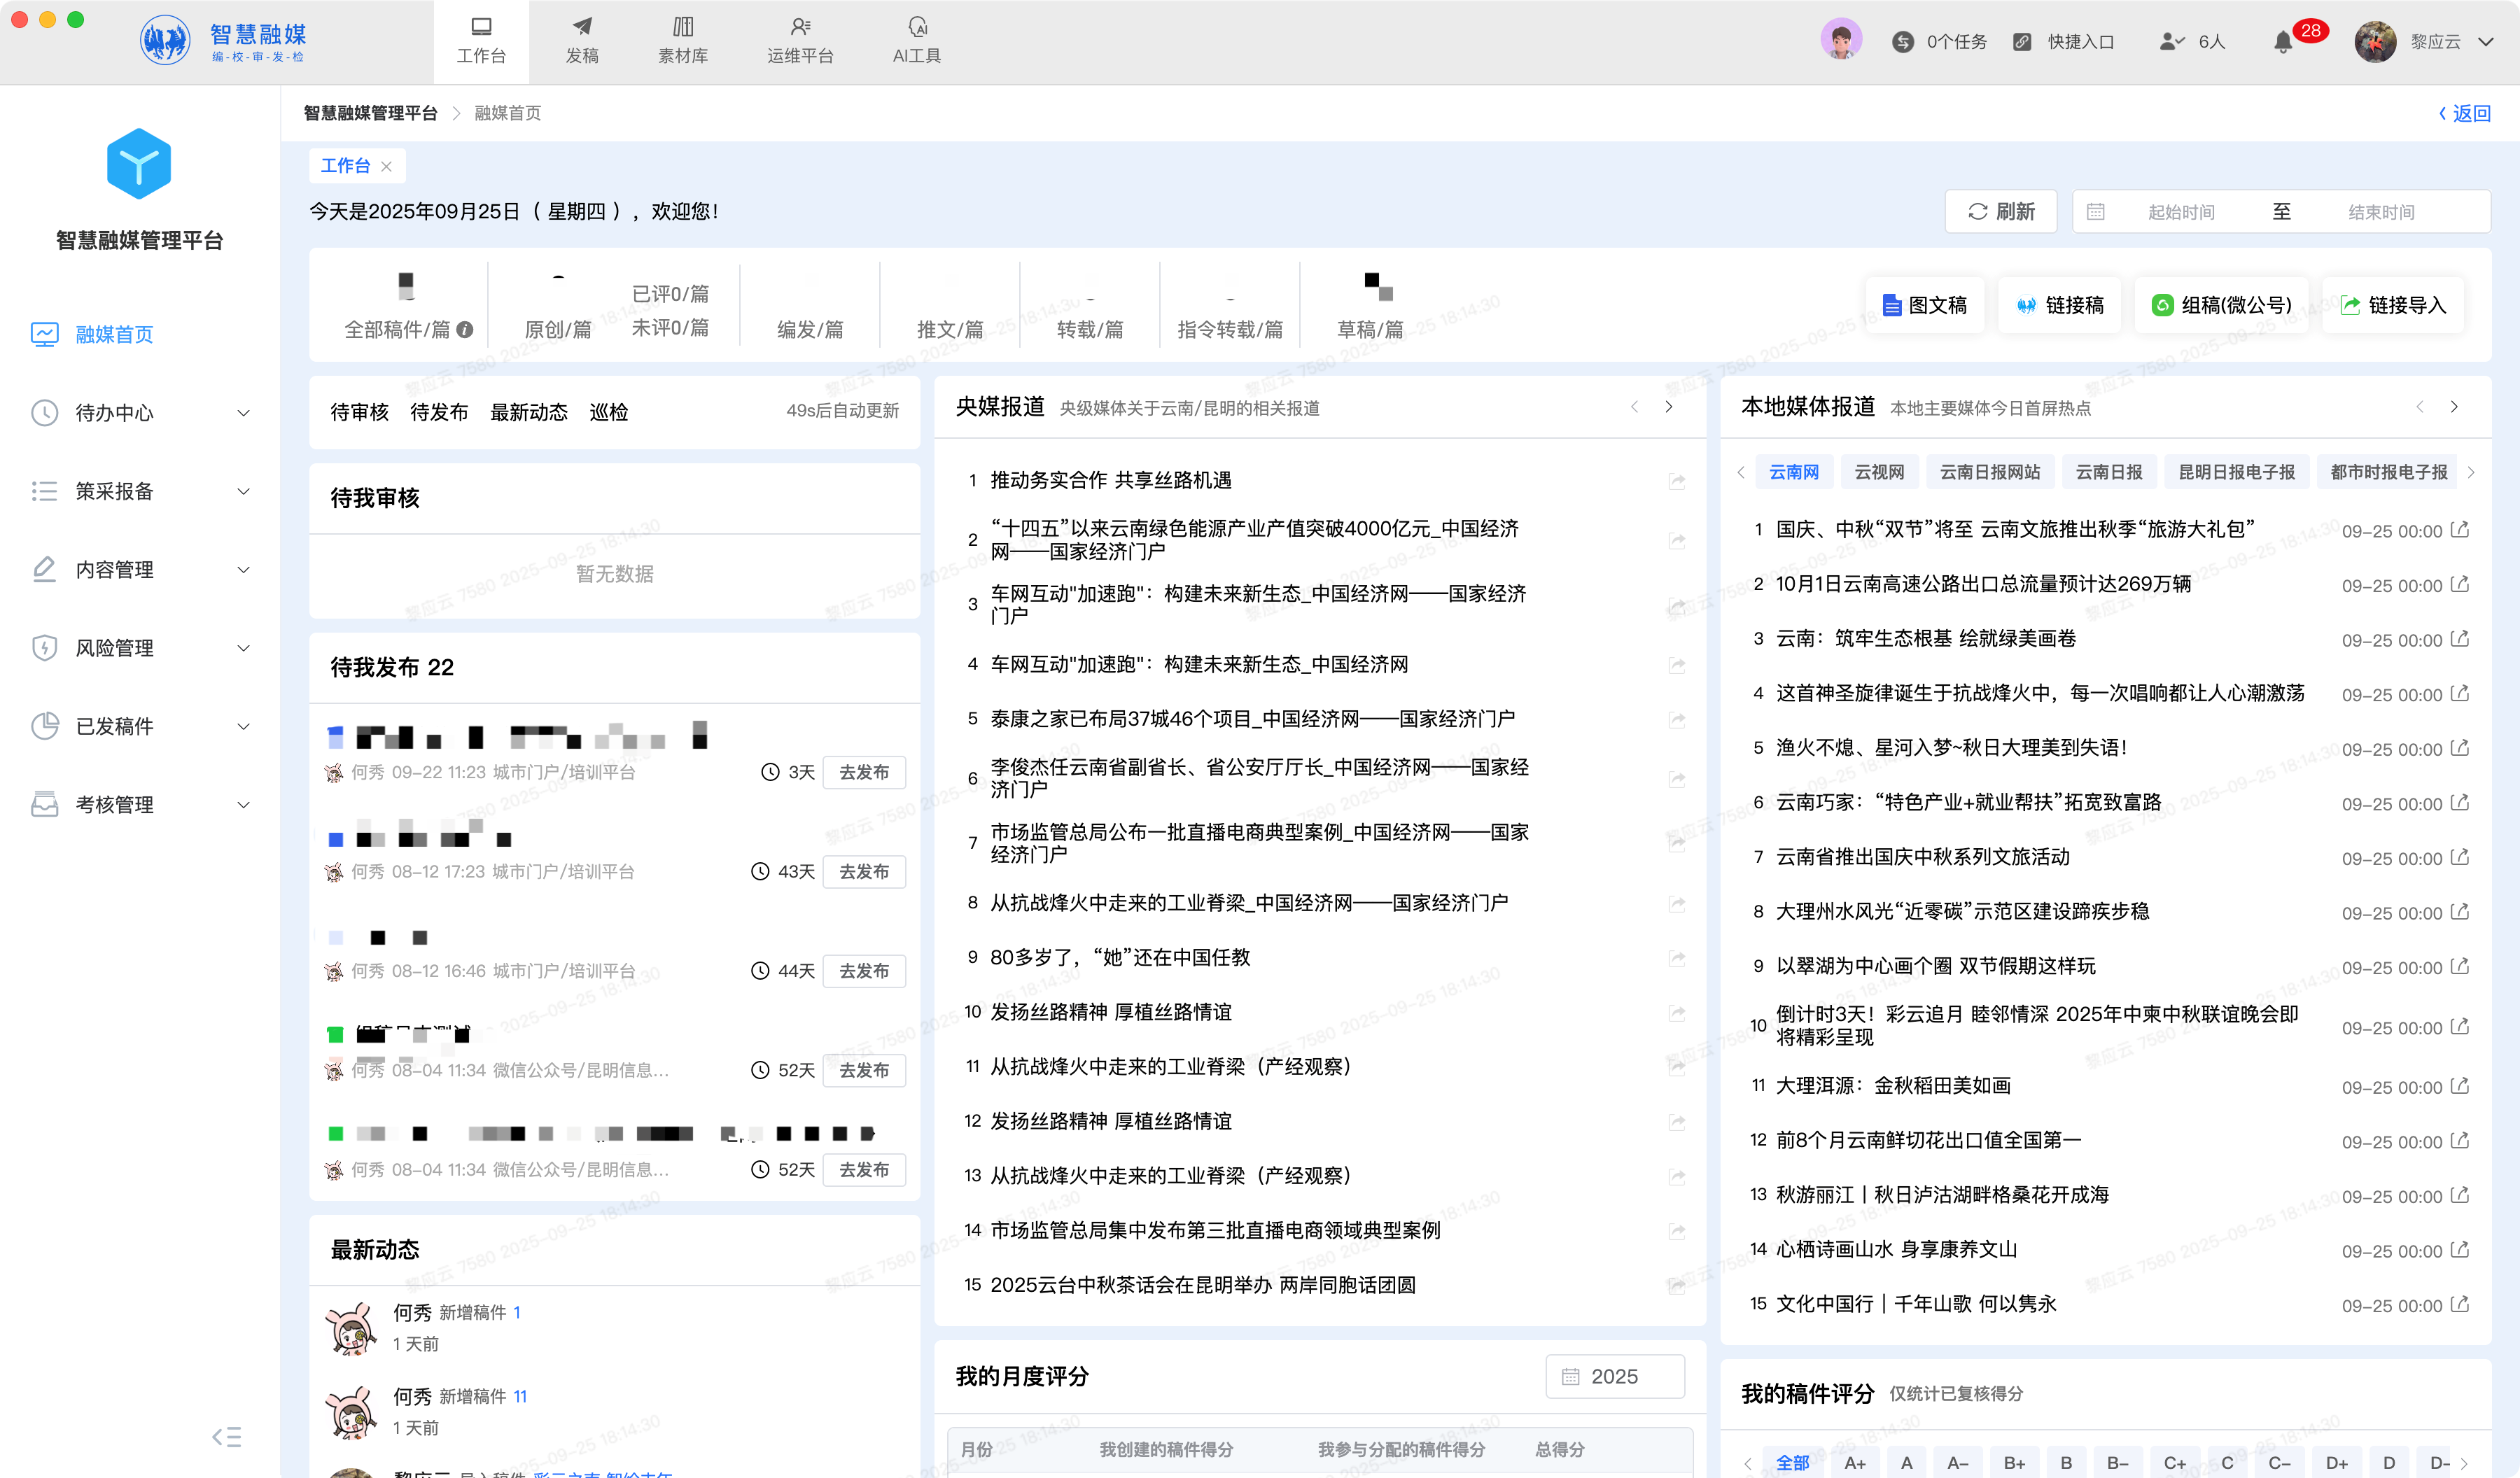Click the notification bell icon
2520x1478 pixels.
tap(2283, 42)
